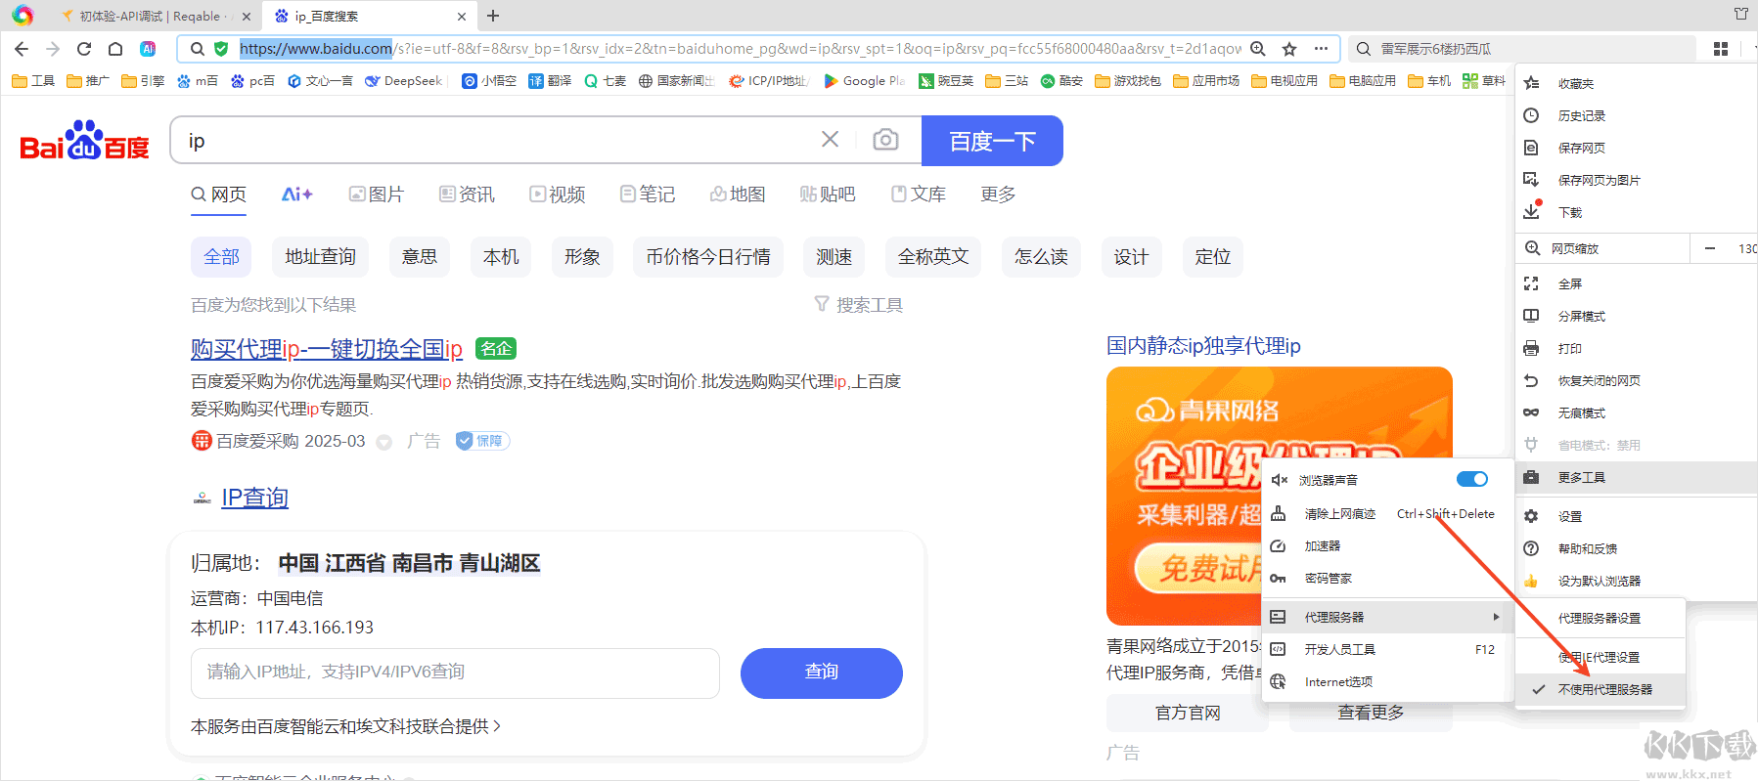The image size is (1758, 781).
Task: Go to homepage via the home icon
Action: pos(115,49)
